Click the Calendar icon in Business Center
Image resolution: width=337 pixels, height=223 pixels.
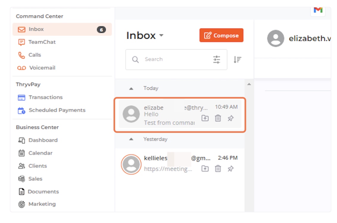pyautogui.click(x=21, y=153)
